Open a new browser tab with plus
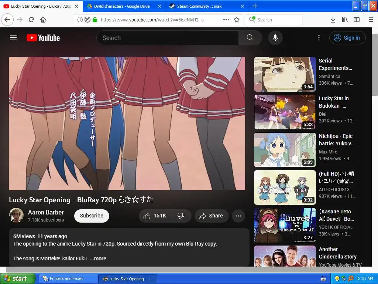The height and width of the screenshot is (284, 378). pyautogui.click(x=255, y=6)
